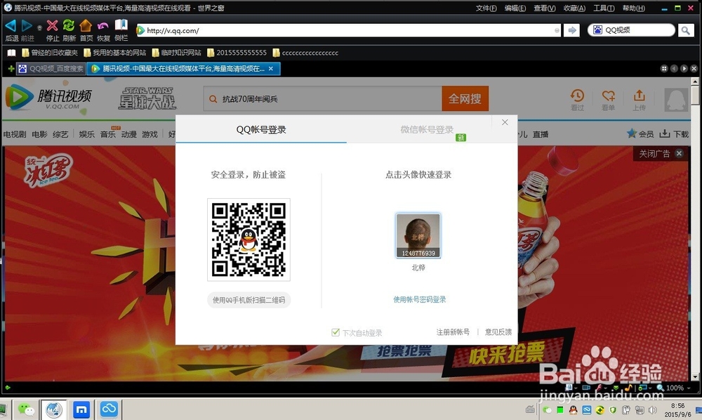
Task: Click the 使用帐号密码登录 link
Action: [x=418, y=299]
